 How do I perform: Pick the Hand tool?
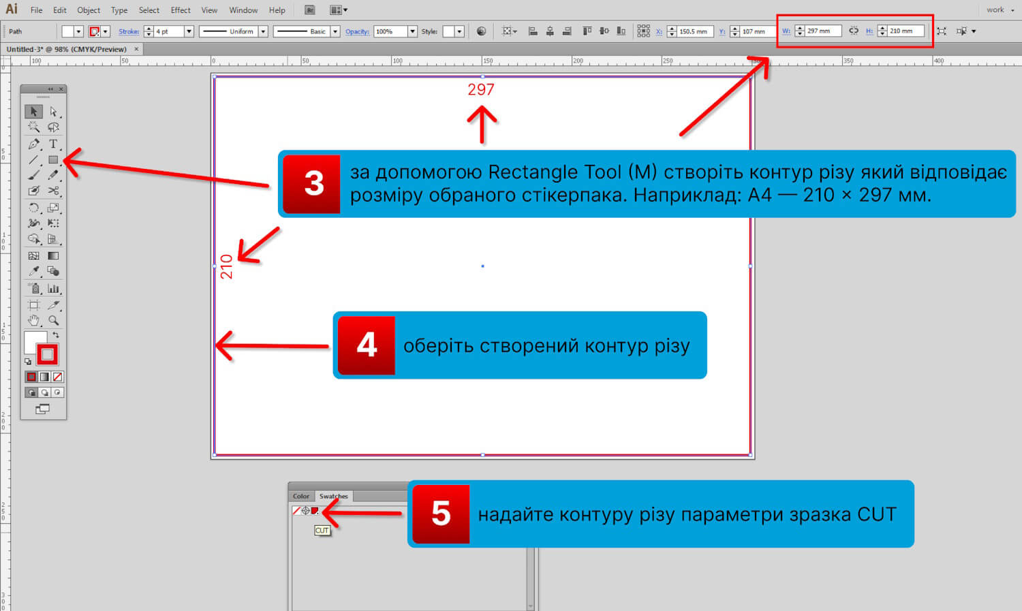(x=33, y=320)
